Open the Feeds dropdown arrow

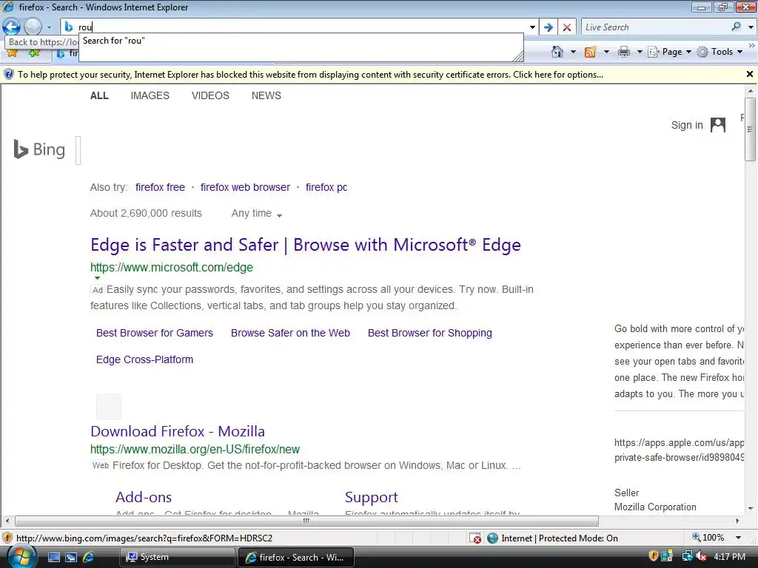(606, 52)
